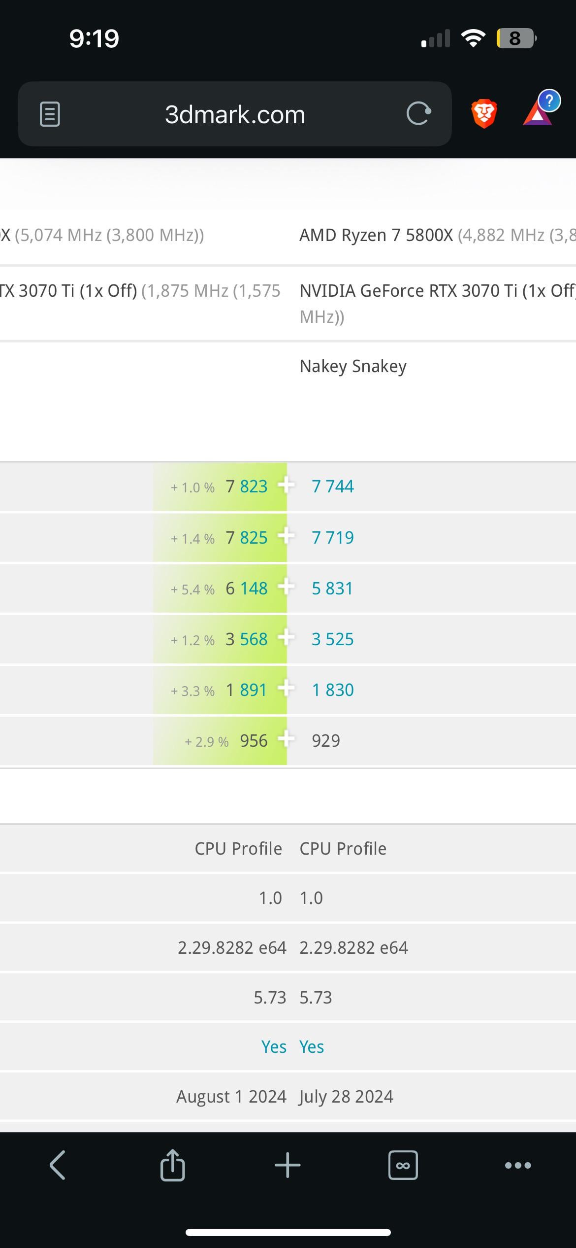Expand the plus beside score 7 823
576x1248 pixels.
[x=286, y=485]
